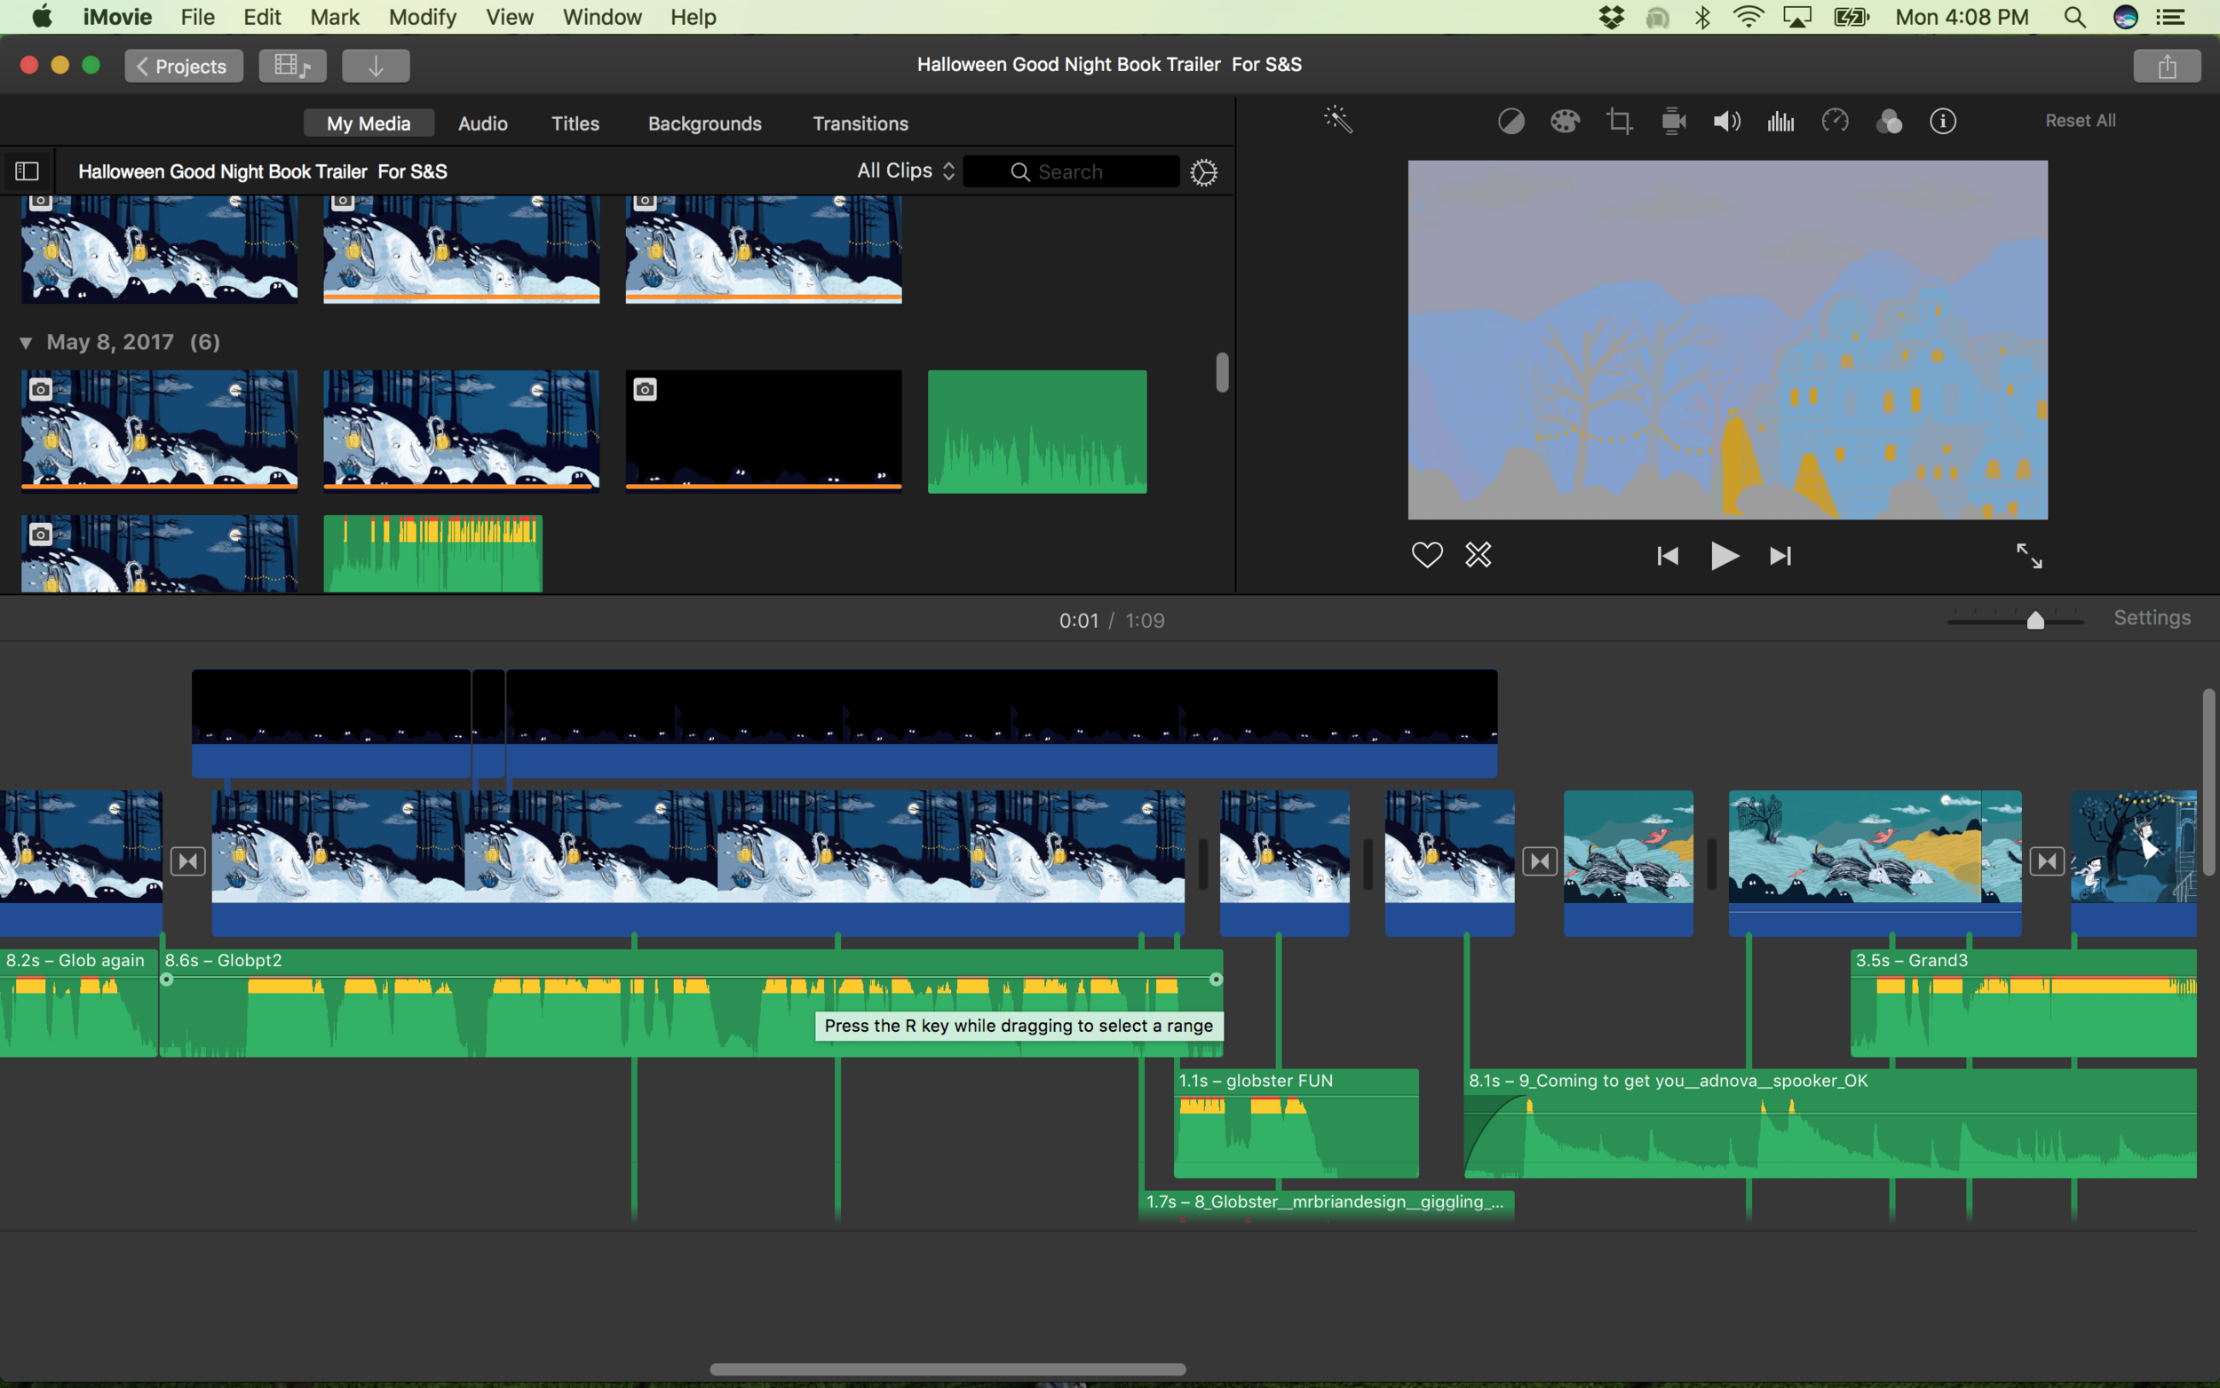Select the 8.6s Globpt2 audio clip
The width and height of the screenshot is (2220, 1388).
[x=690, y=1003]
